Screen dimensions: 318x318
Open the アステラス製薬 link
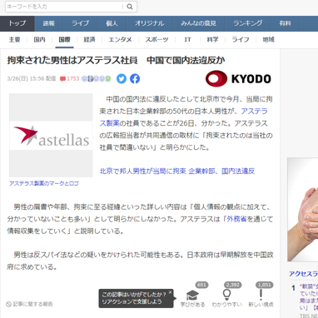point(183,117)
